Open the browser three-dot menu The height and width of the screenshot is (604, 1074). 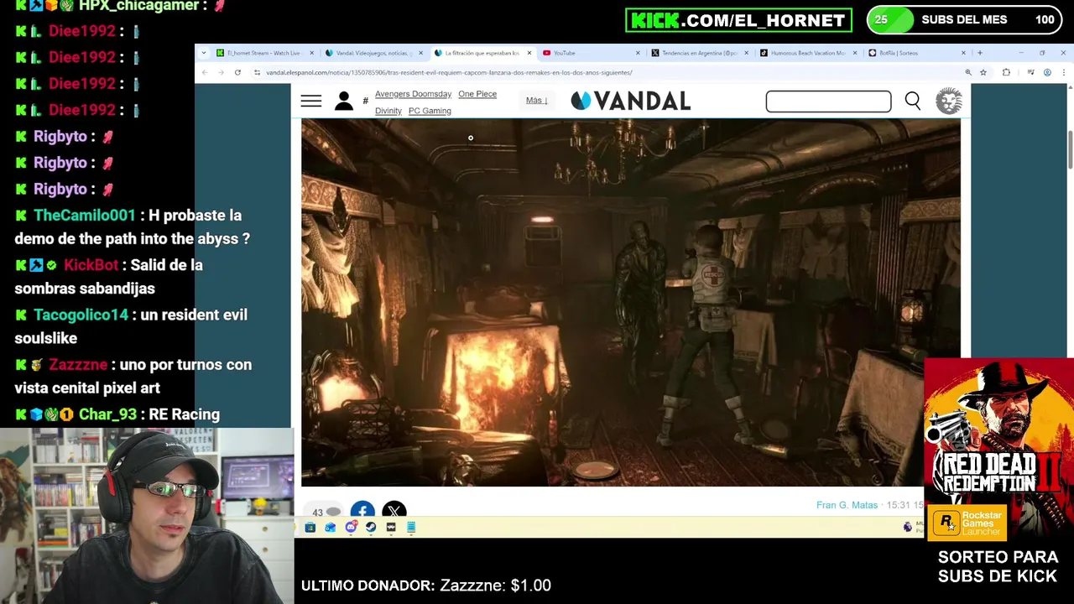(x=1062, y=73)
